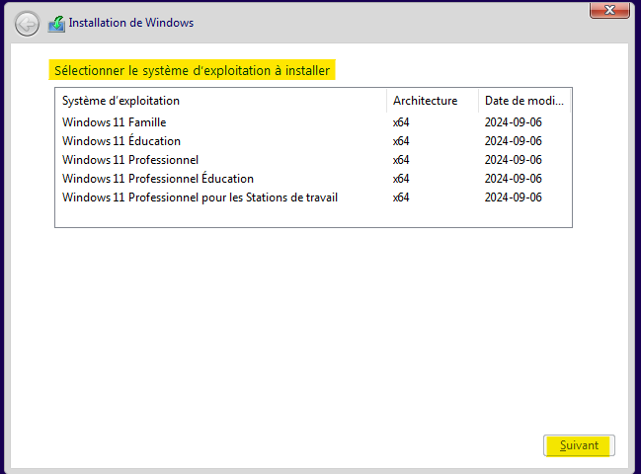Select Windows 11 Professionnel pour les Stations de travail

coord(200,197)
